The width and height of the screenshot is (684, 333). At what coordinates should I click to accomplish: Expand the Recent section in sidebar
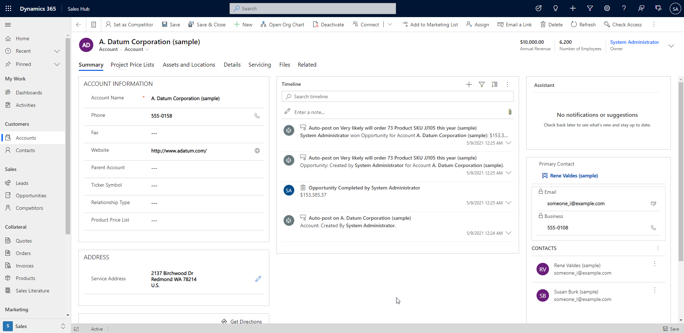tap(57, 51)
